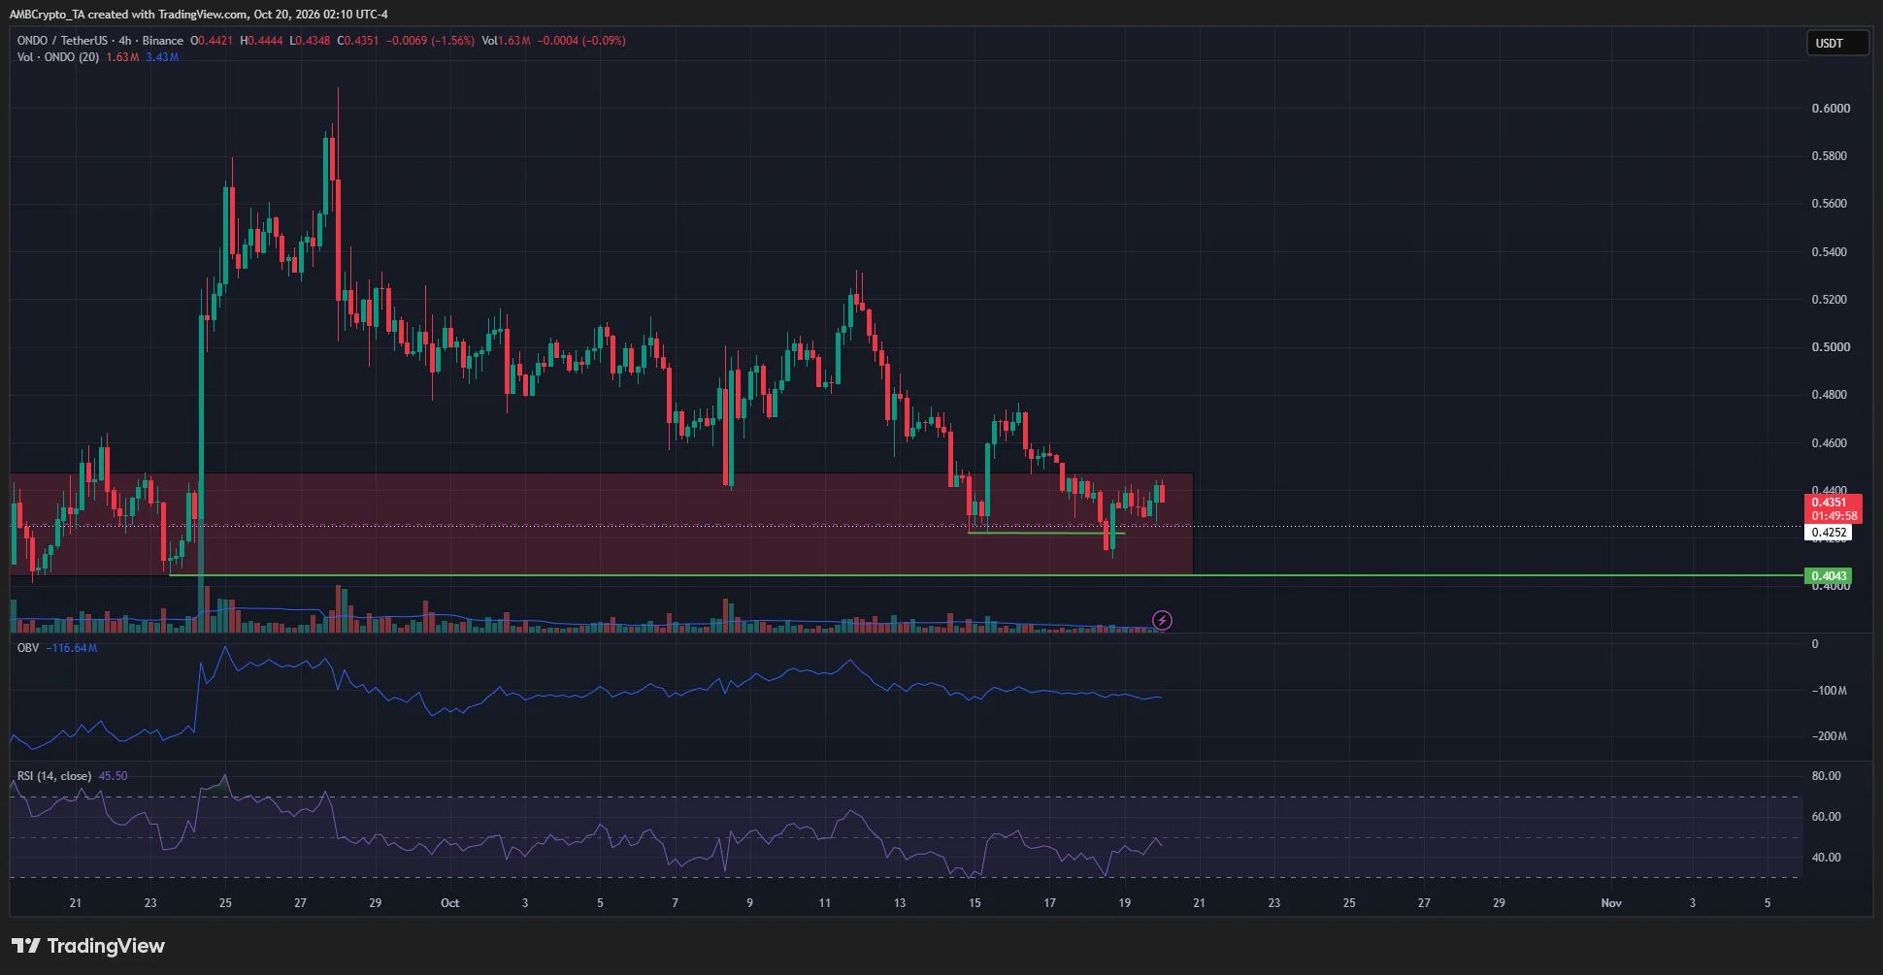
Task: Click the Oct label on time axis
Action: [x=450, y=903]
